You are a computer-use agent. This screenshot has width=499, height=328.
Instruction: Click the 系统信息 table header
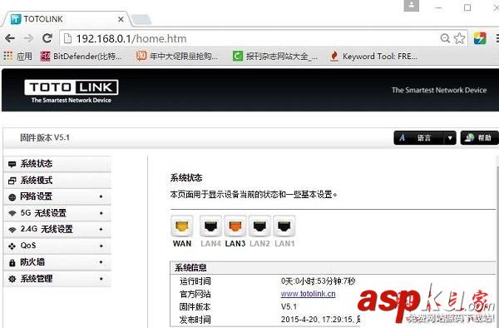333,268
